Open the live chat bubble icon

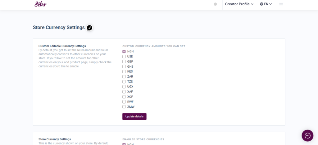click(x=307, y=135)
